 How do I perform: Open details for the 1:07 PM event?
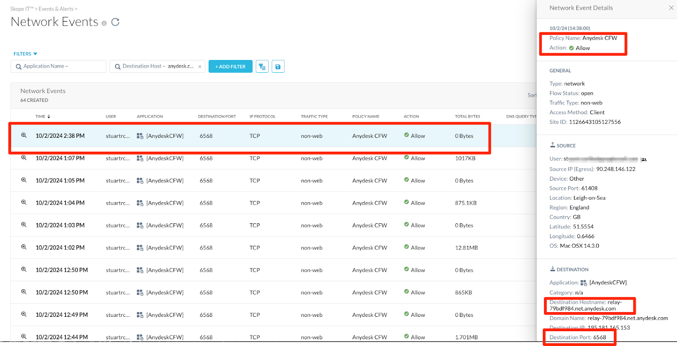[24, 158]
